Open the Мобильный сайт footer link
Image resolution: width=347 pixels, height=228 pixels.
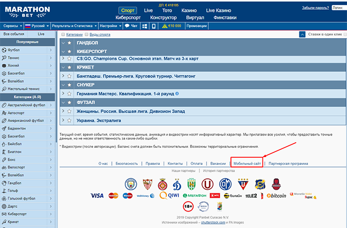(247, 163)
